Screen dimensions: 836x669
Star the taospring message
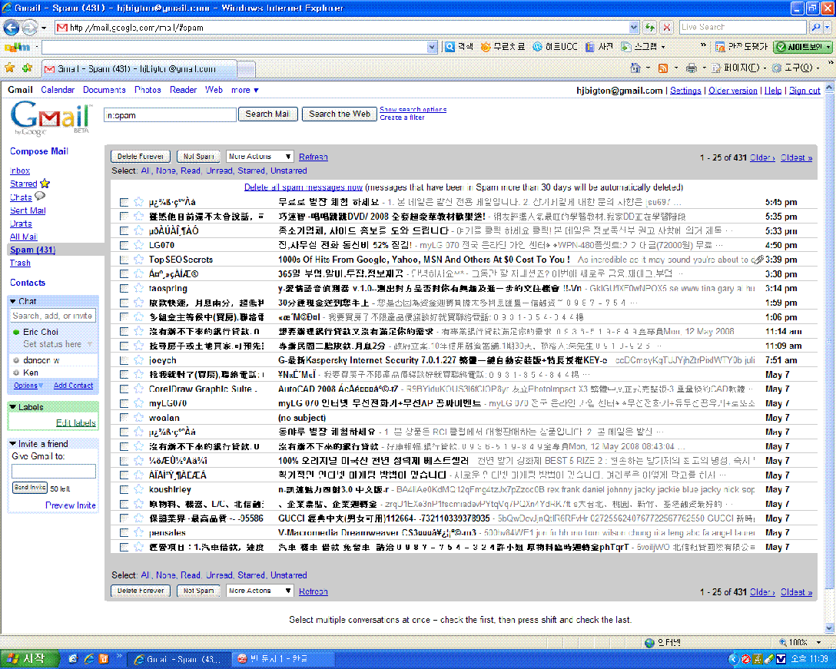coord(138,288)
